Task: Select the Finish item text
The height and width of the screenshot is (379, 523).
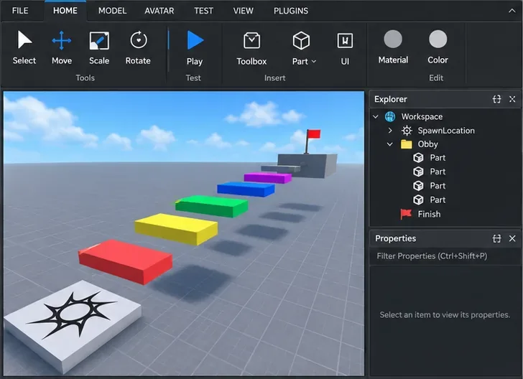Action: [x=429, y=214]
